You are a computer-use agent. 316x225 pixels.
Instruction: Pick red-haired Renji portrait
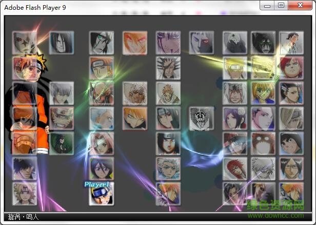[x=235, y=169]
